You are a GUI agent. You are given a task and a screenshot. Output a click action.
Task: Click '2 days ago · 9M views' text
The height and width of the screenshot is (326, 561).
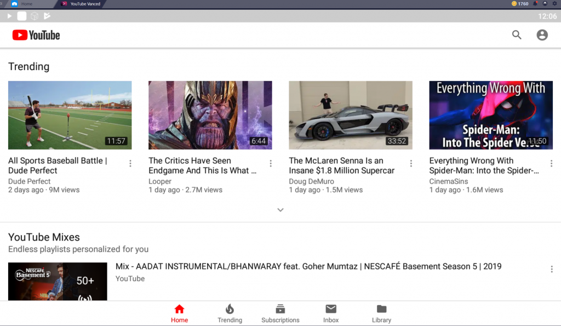[x=44, y=190]
